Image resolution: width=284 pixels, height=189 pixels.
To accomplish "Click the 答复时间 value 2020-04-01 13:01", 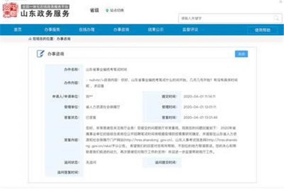I will tap(200, 118).
